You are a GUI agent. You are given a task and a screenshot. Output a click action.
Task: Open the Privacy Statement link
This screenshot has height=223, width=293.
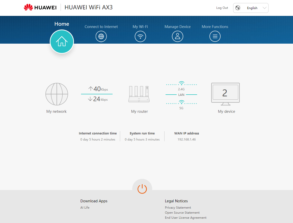point(178,208)
